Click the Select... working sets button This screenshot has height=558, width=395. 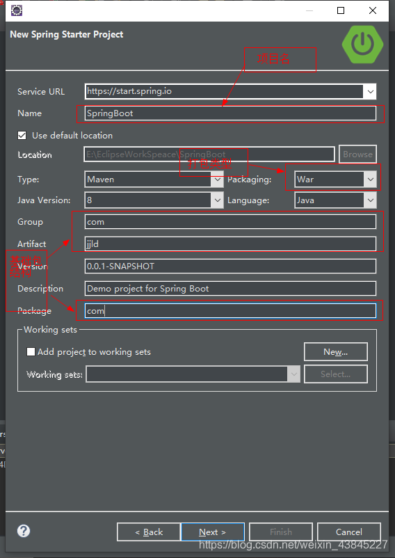[336, 374]
